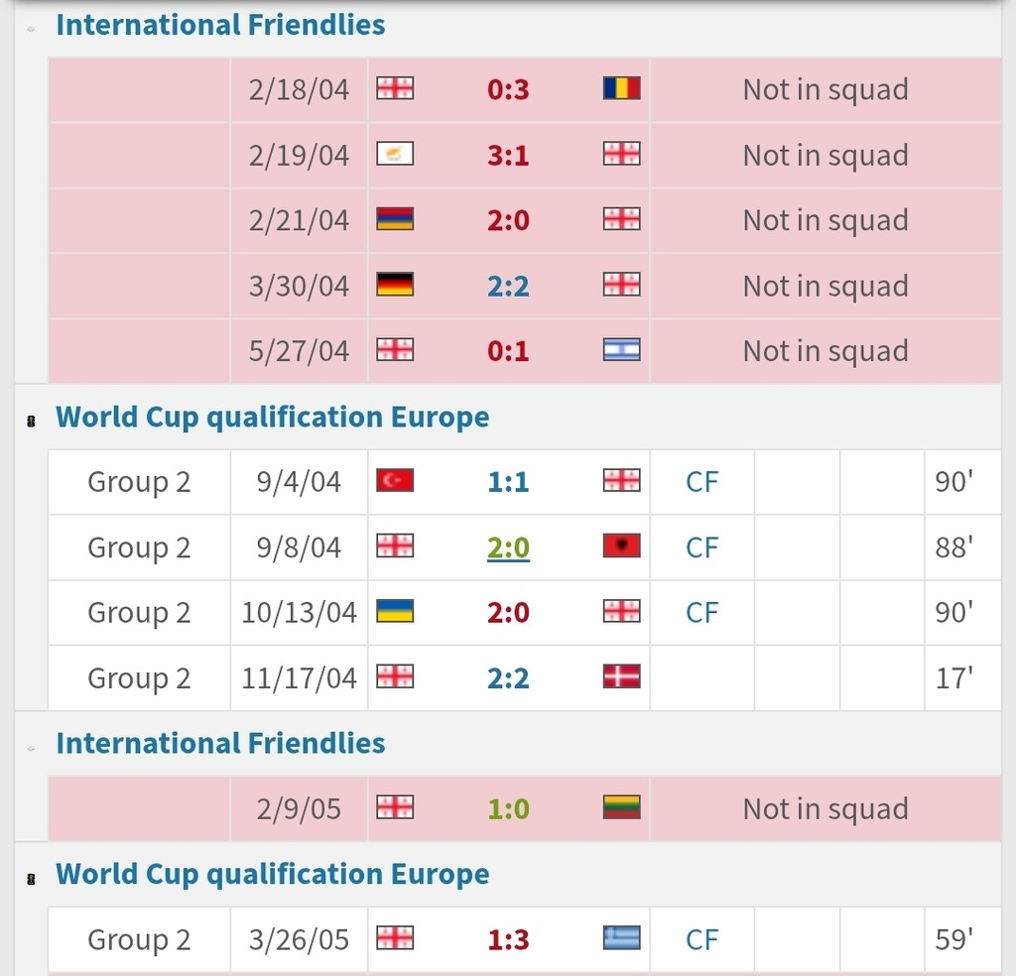Click CF position in the 9/4/04 row
This screenshot has width=1016, height=976.
(x=701, y=482)
